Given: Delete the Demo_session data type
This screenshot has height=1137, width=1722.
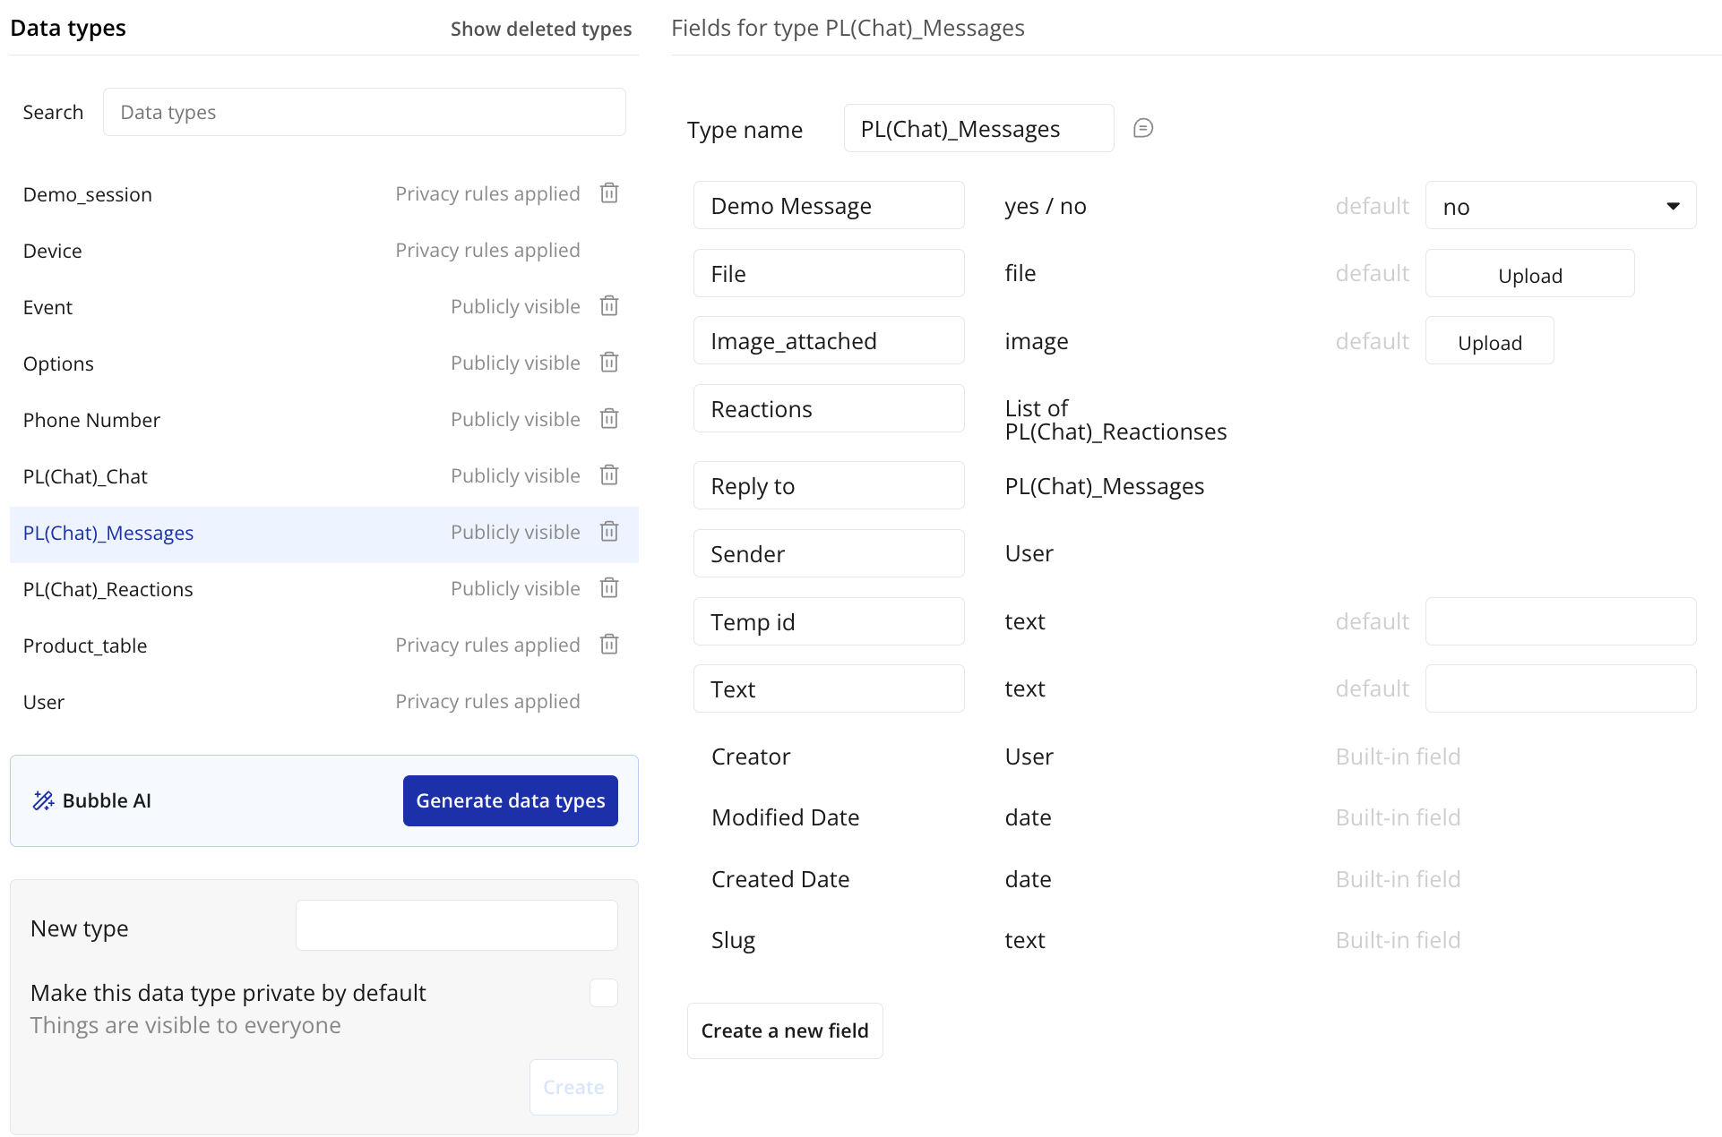Looking at the screenshot, I should [609, 193].
